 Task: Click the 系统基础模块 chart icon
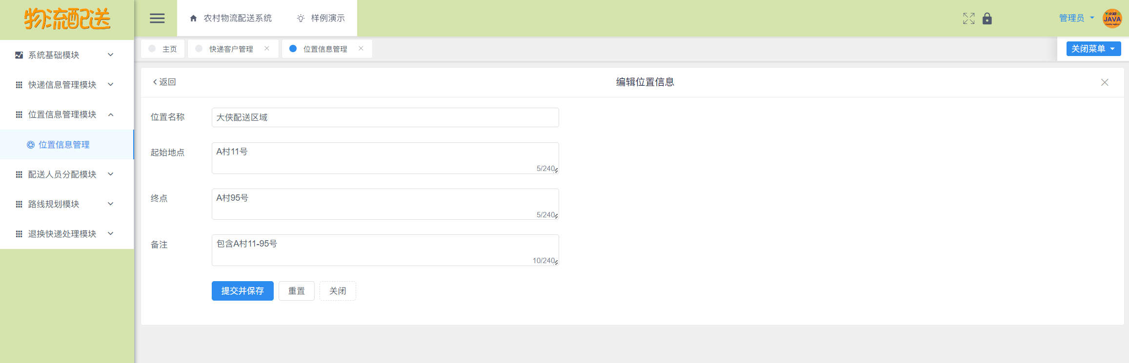click(19, 55)
